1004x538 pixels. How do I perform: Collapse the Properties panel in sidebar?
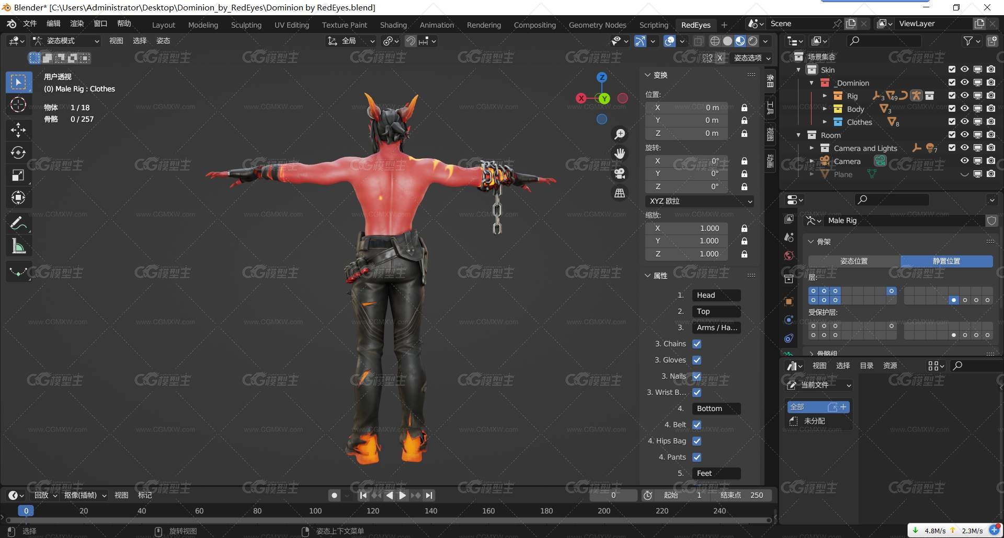[x=656, y=276]
